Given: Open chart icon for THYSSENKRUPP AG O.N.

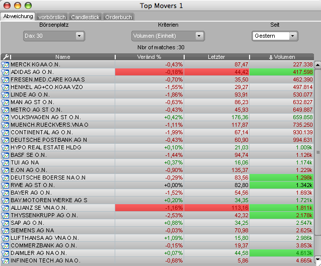Looking at the screenshot, I should point(6,216).
